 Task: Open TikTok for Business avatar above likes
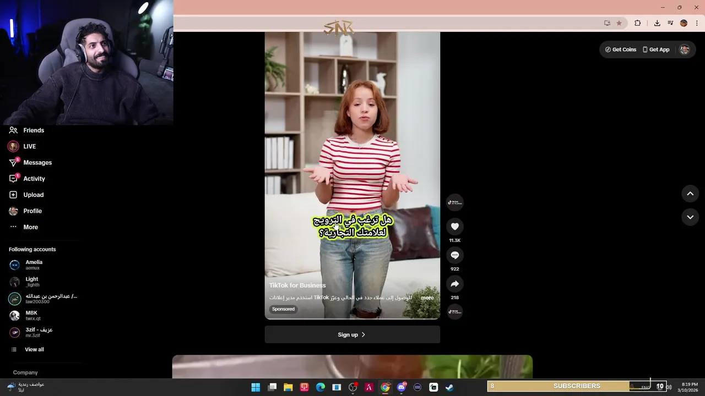455,202
